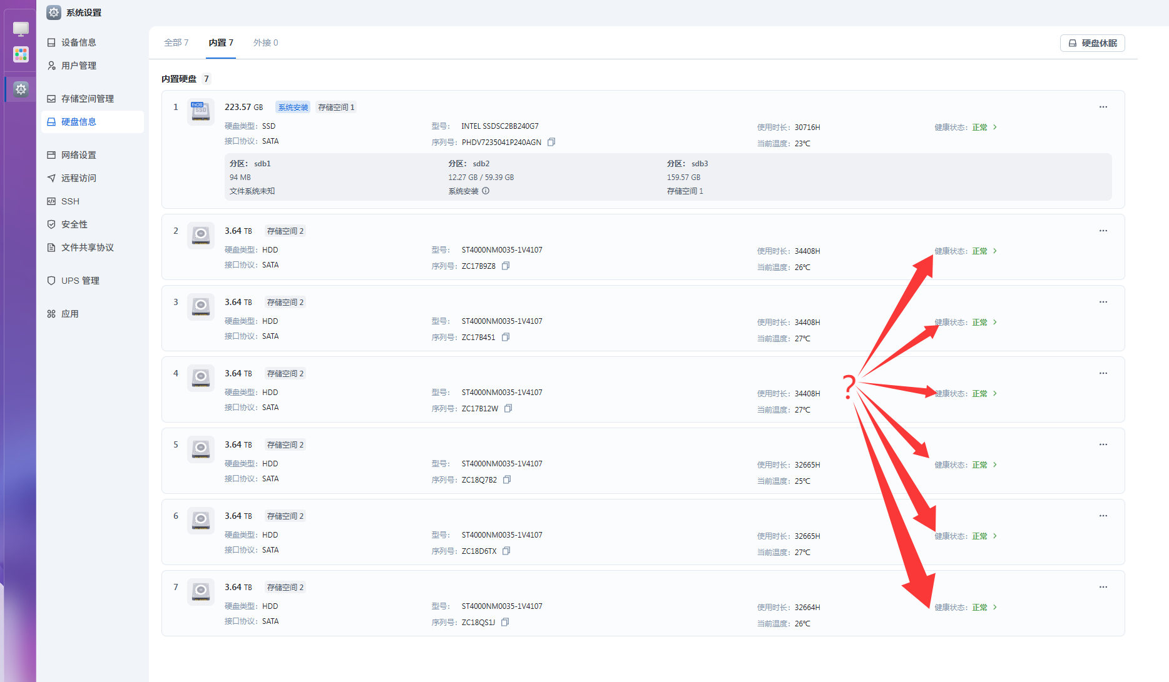
Task: Switch to the 外接 0 tab
Action: click(x=265, y=43)
